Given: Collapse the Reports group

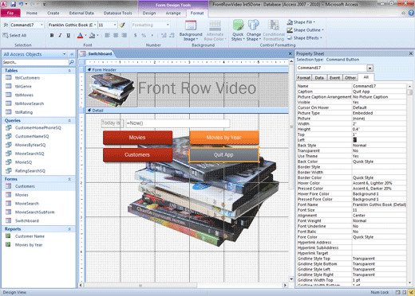Looking at the screenshot, I should (69, 229).
